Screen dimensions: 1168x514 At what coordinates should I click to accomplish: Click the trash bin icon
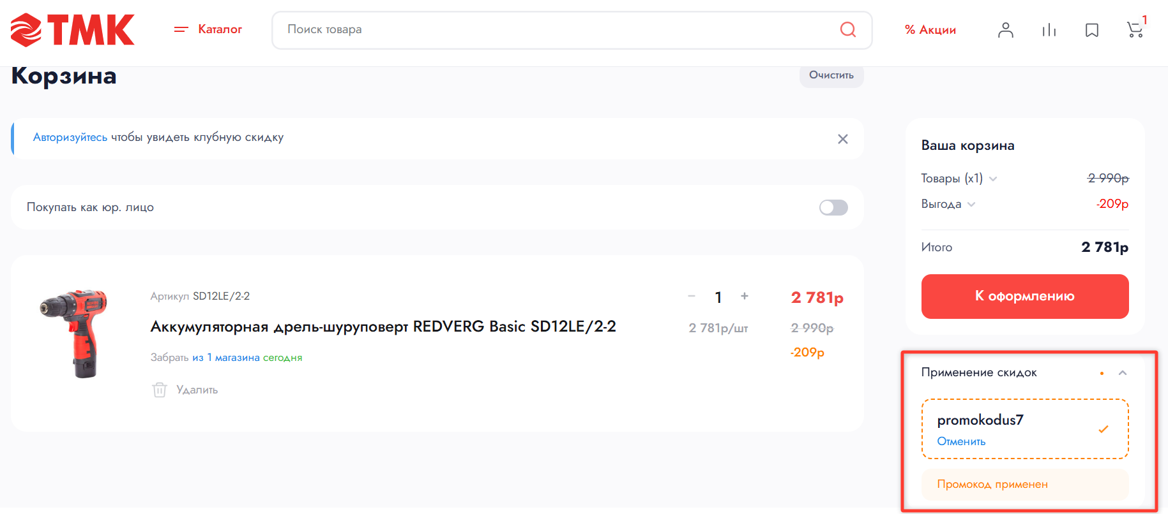(x=160, y=390)
